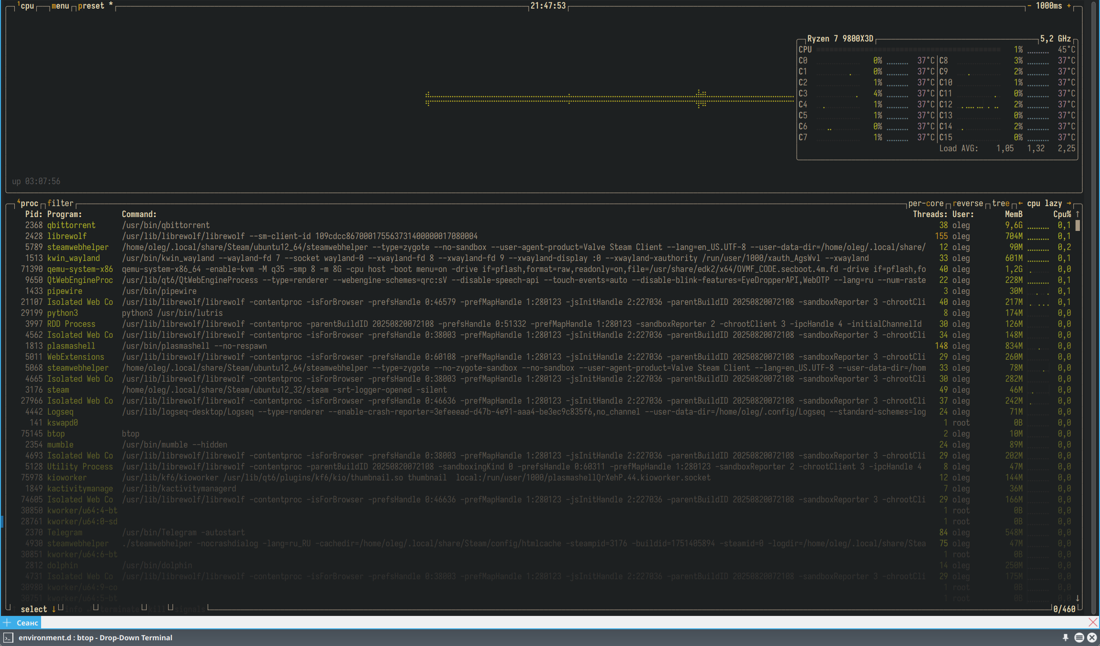Switch to previous sort column left arrow
The width and height of the screenshot is (1100, 646).
coord(1020,203)
